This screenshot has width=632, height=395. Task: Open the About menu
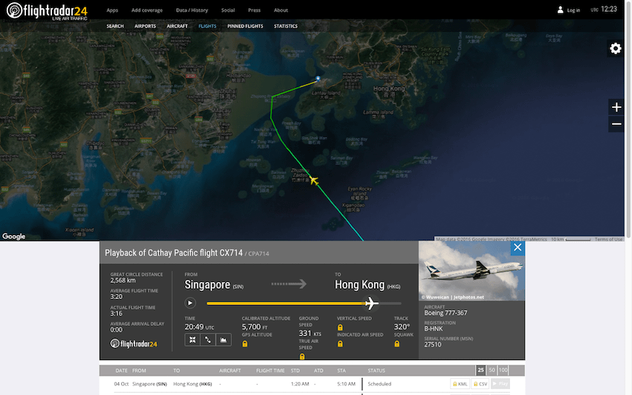tap(281, 10)
